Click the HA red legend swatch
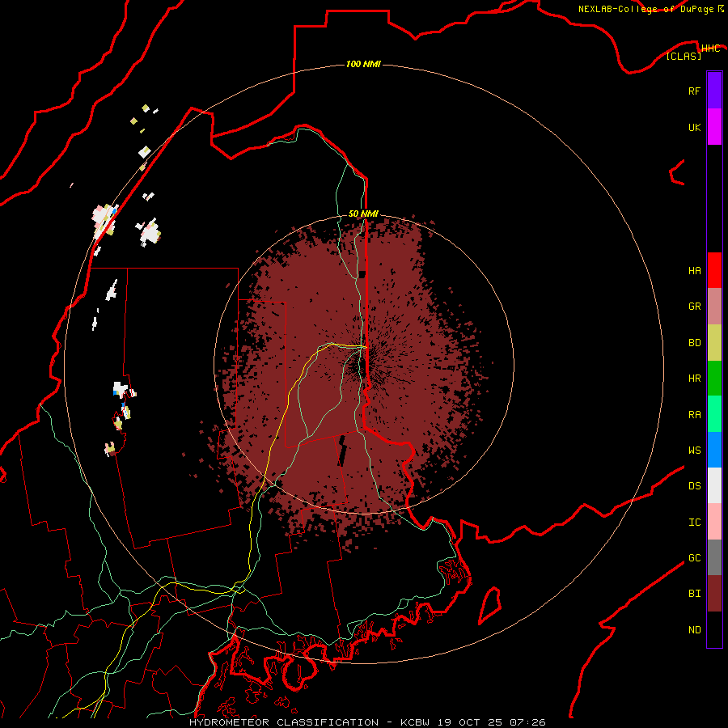This screenshot has width=728, height=728. [x=714, y=270]
